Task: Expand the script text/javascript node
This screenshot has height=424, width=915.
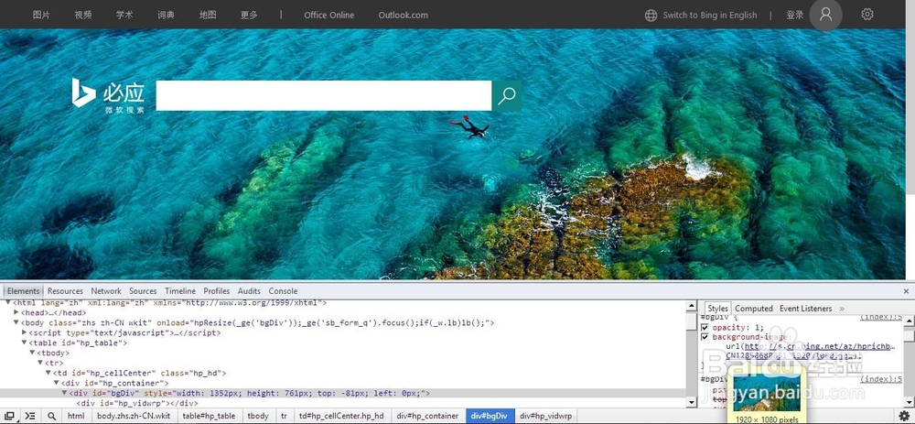Action: pos(25,333)
